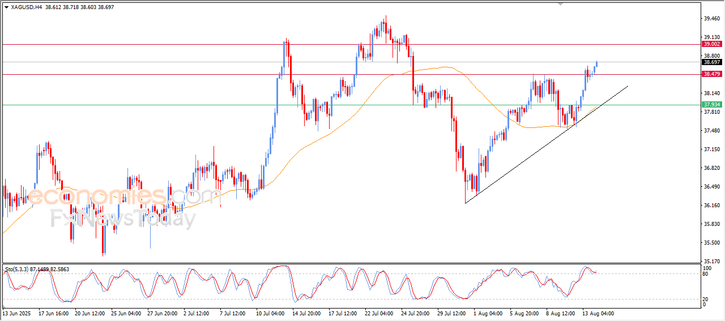Click the 5 Aug 20:00 time label
725x321 pixels.
tap(523, 313)
